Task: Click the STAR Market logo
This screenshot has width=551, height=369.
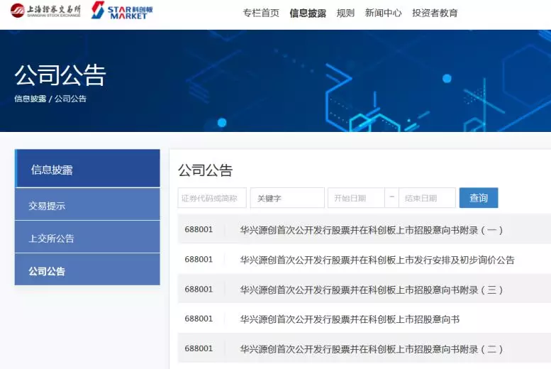Action: (x=122, y=11)
